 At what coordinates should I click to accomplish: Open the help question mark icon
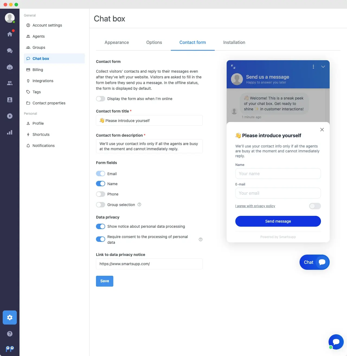[x=10, y=334]
